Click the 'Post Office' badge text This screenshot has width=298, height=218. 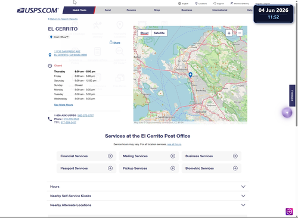click(x=61, y=37)
